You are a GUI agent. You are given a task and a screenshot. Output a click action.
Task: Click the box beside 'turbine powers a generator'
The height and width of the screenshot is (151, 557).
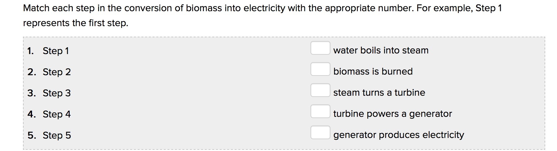320,112
